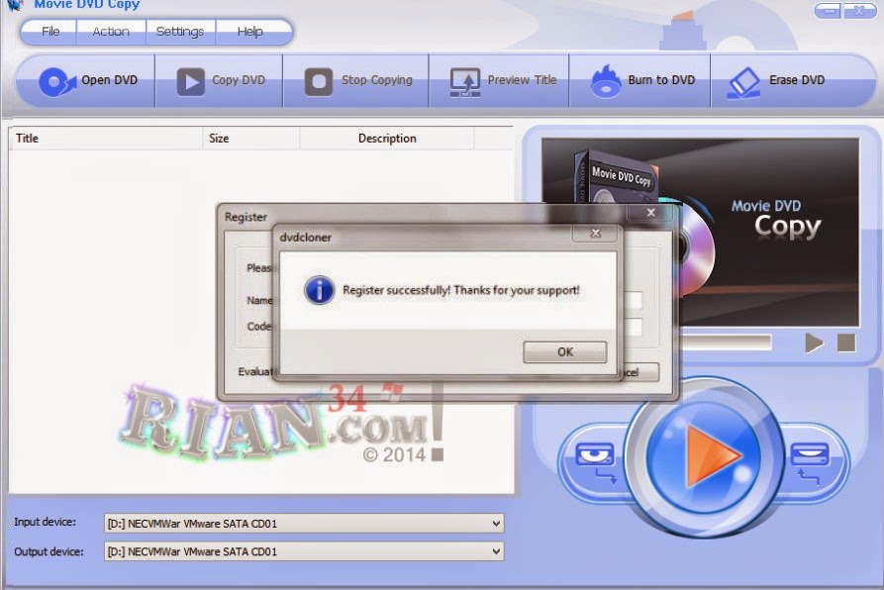Click the blue info icon in dialog
This screenshot has width=884, height=590.
(319, 290)
